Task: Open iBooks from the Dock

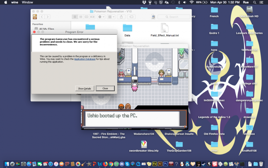Action: click(x=62, y=164)
